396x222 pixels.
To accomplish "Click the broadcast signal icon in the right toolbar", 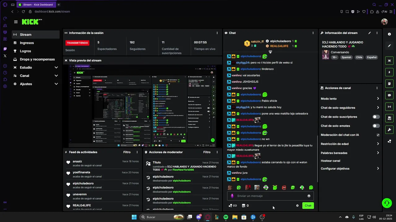I will pyautogui.click(x=389, y=107).
